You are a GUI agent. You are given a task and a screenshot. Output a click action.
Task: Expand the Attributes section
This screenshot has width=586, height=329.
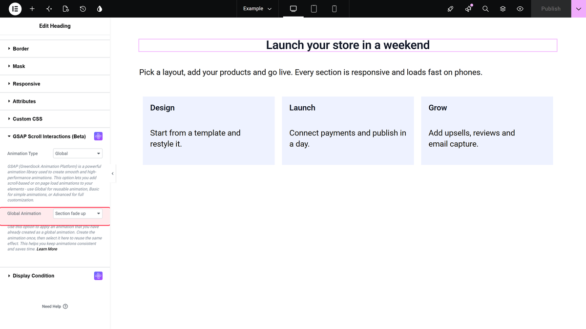55,101
